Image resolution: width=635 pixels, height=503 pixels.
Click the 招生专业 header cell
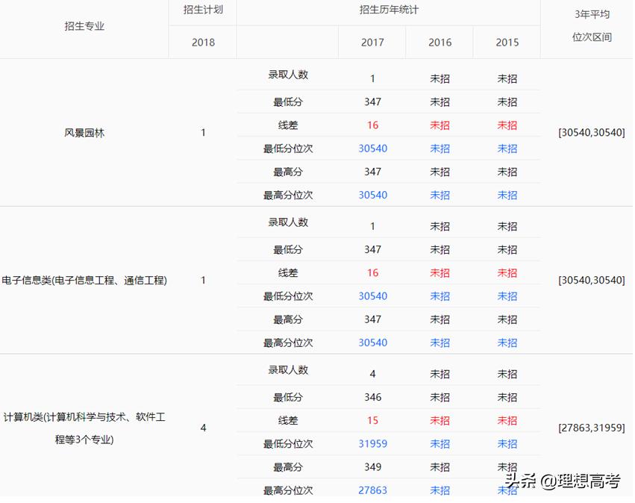(x=84, y=28)
